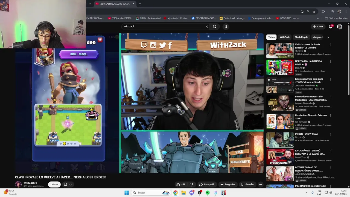The image size is (350, 197).
Task: Select the WithZack filter chip
Action: tap(285, 37)
